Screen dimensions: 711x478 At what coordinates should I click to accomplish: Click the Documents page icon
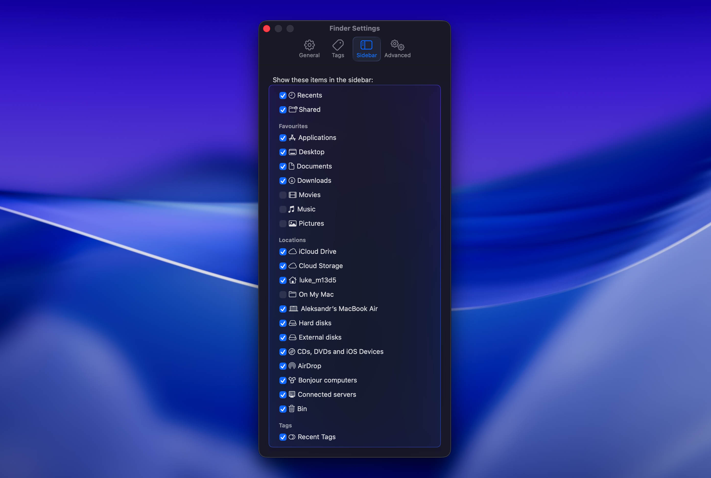[x=291, y=166]
